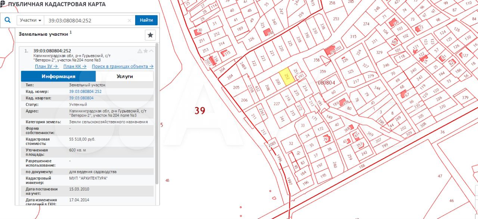Open the Кад. номер 39:03:080804:252 link
478x219 pixels.
click(85, 91)
